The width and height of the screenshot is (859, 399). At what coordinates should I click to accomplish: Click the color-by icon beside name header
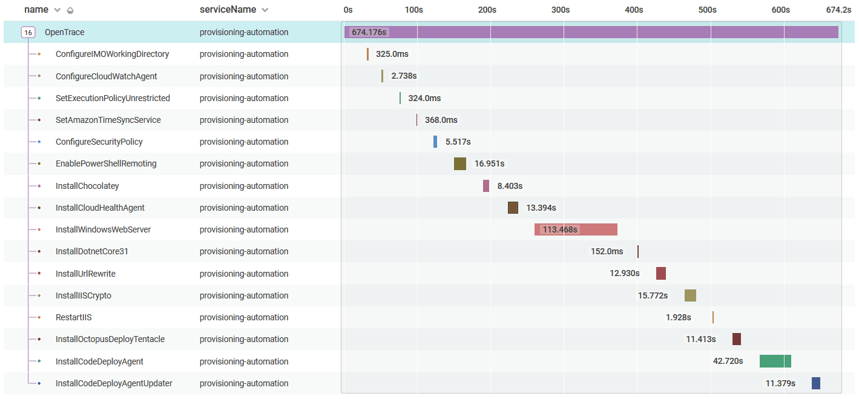coord(70,10)
